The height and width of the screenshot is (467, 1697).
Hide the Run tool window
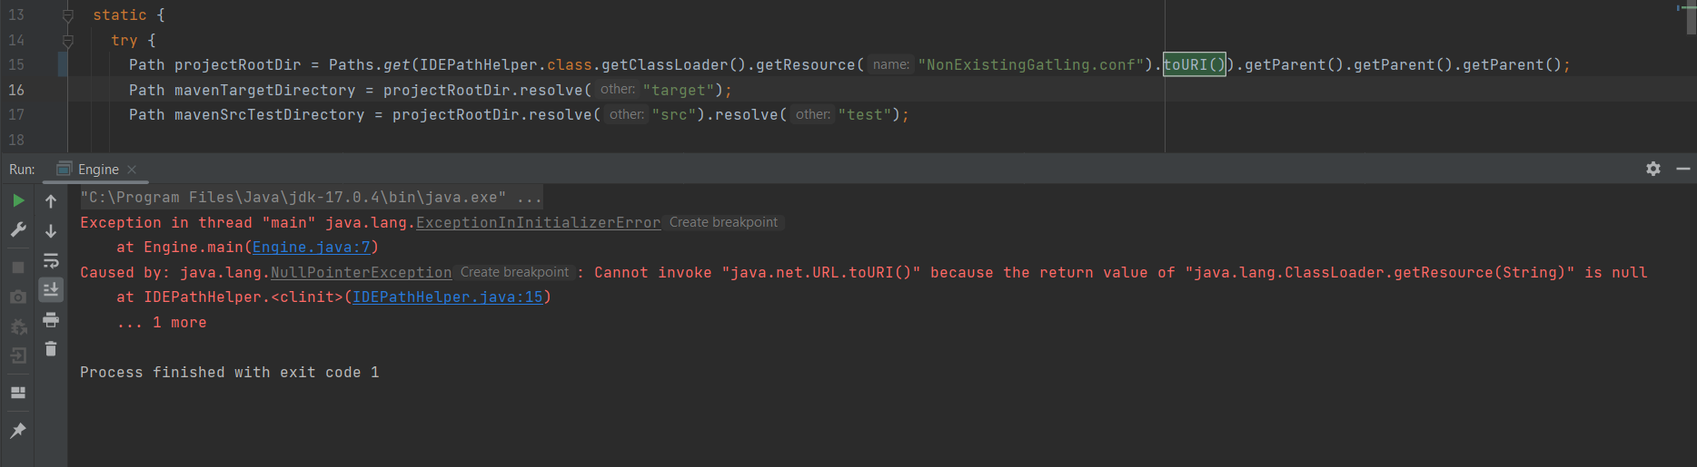pyautogui.click(x=1683, y=169)
